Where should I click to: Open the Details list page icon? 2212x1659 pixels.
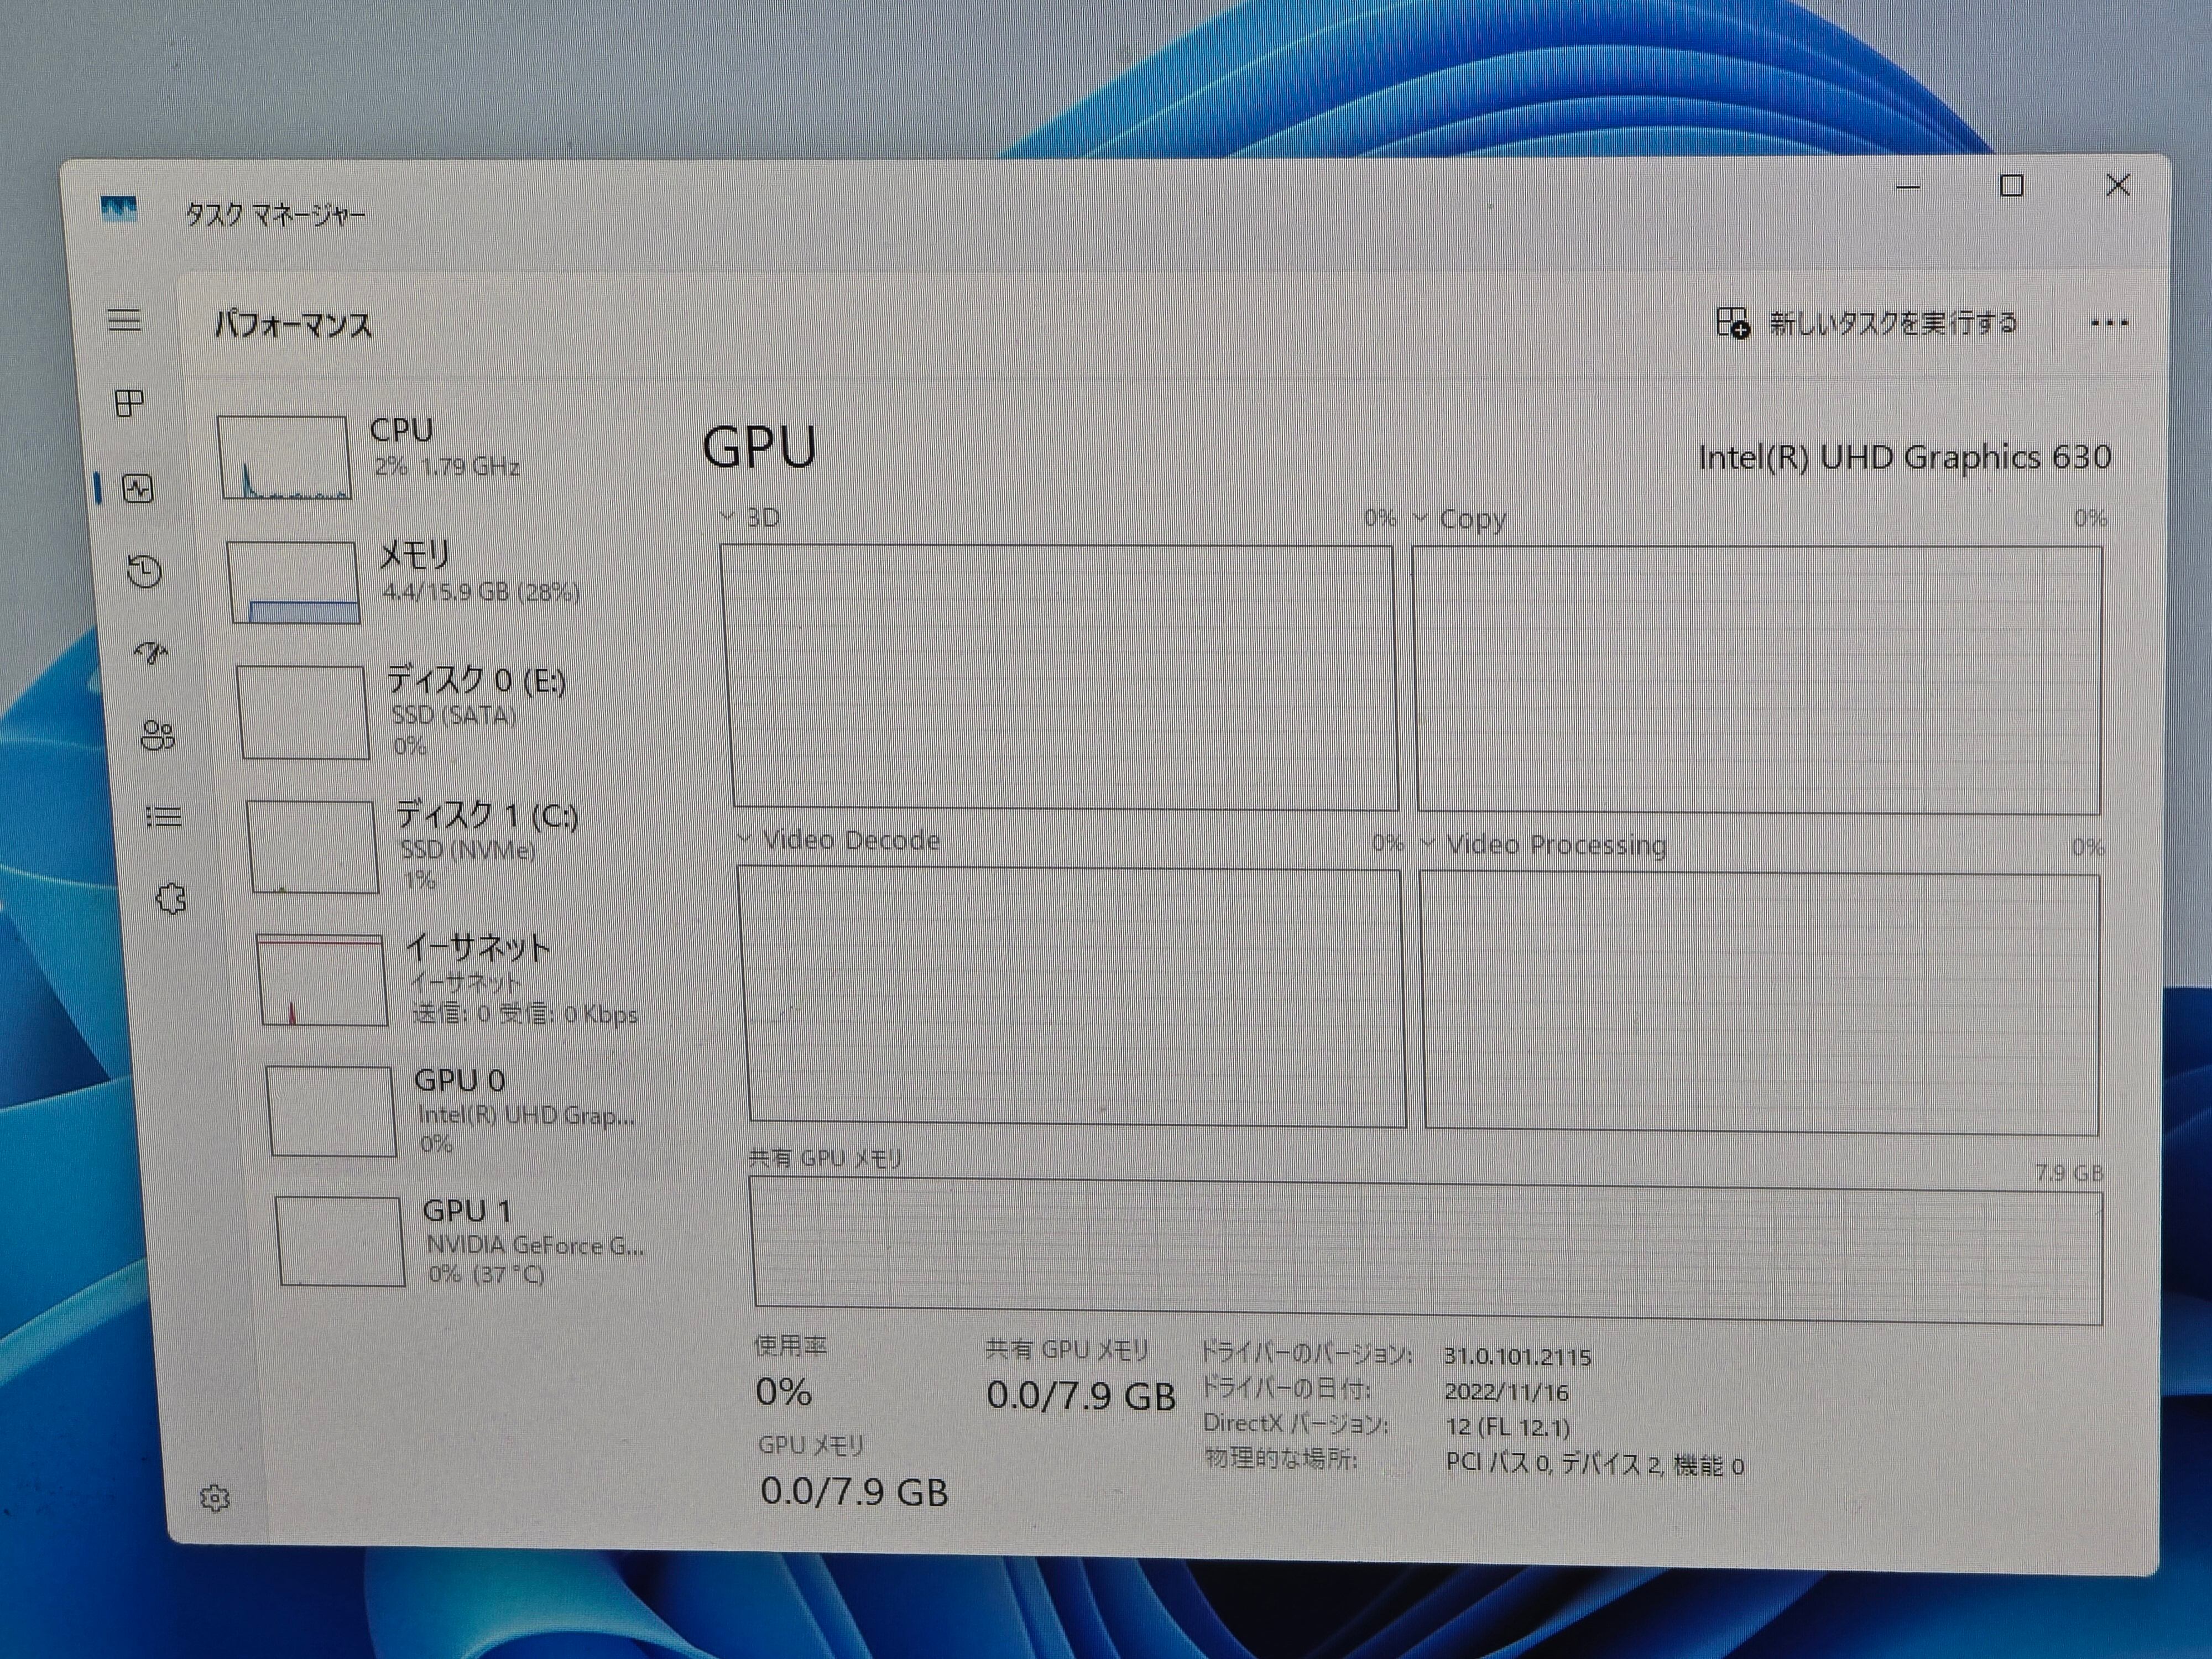(x=164, y=817)
